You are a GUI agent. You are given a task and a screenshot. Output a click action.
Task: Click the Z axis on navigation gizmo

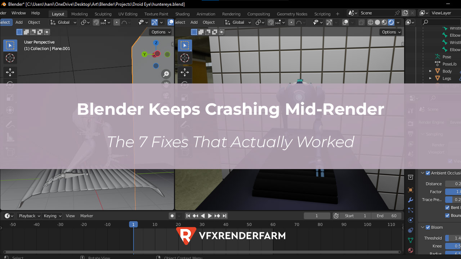(156, 43)
